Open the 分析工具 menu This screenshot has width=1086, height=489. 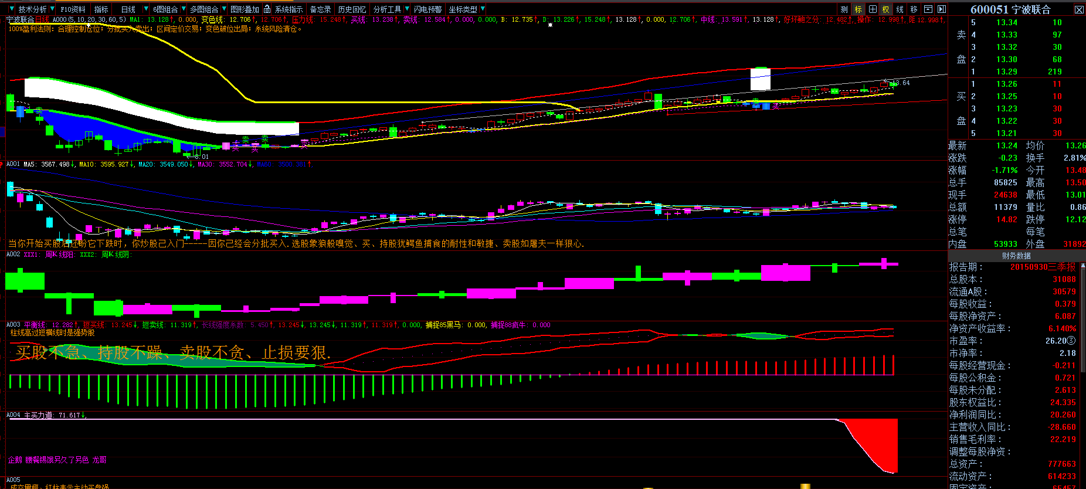tap(387, 9)
